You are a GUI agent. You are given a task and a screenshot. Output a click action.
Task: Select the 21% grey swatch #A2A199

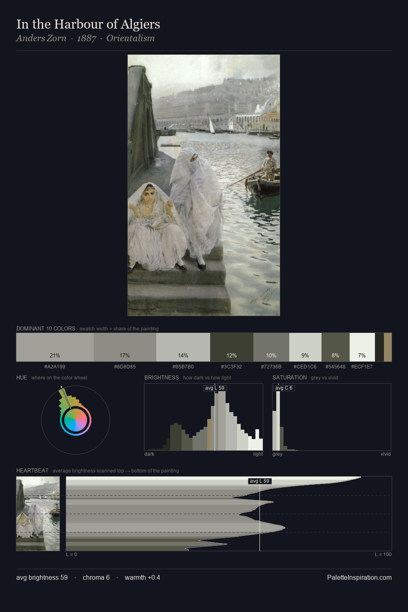point(55,347)
